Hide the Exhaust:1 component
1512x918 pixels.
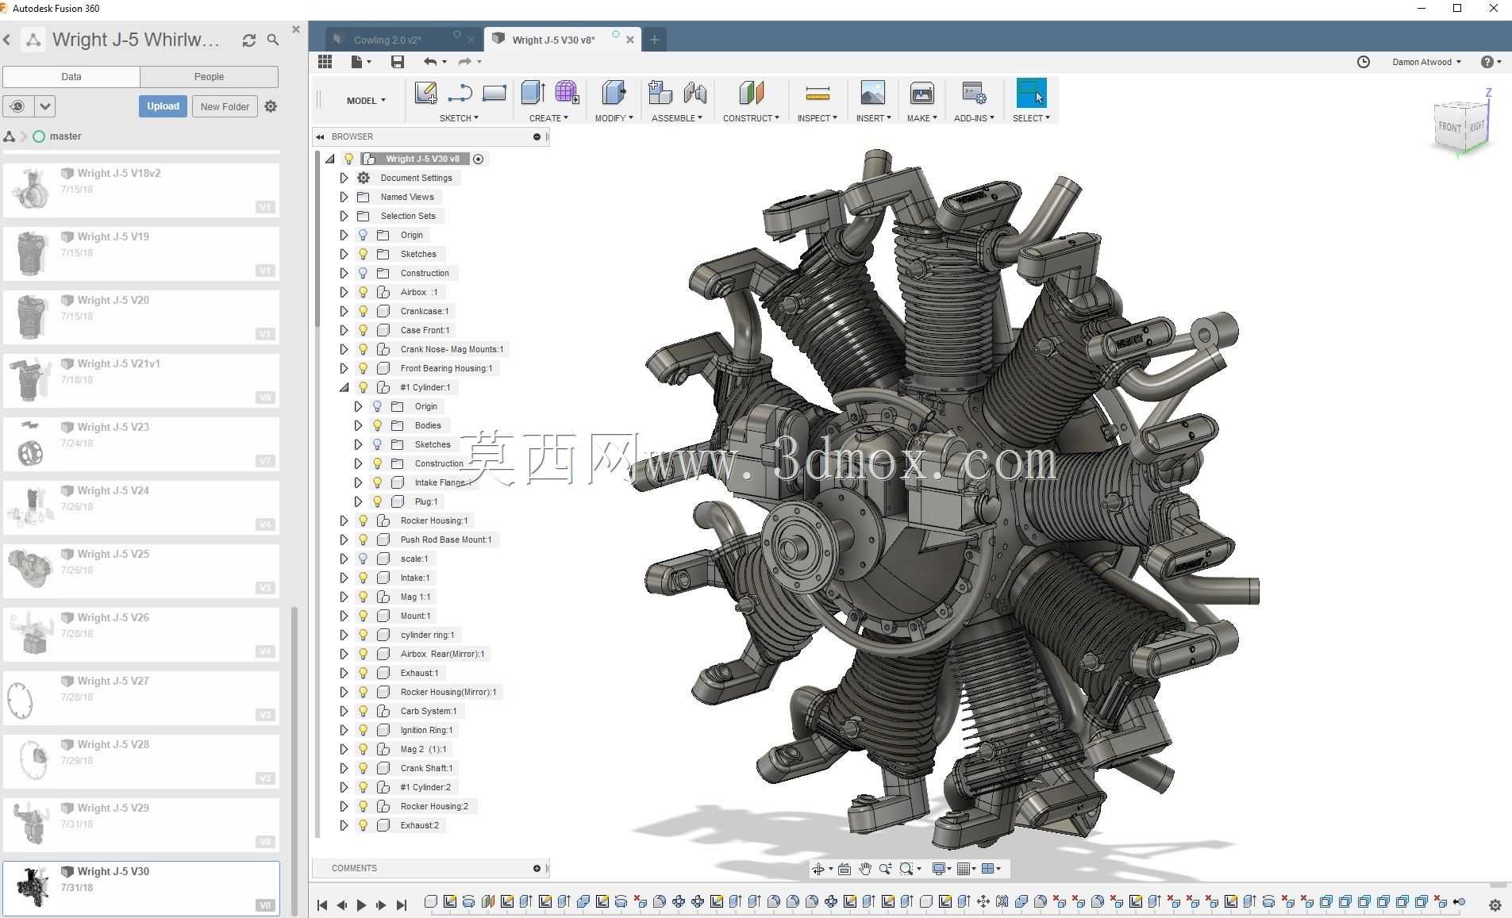[x=363, y=673]
